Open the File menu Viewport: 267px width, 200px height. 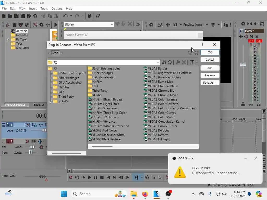coord(4,9)
